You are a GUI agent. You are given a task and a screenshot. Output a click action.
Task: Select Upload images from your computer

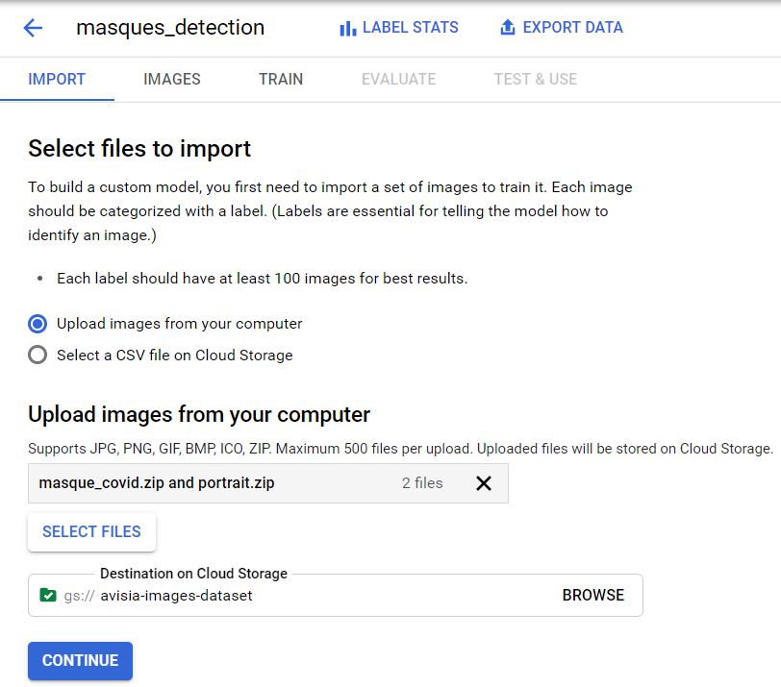tap(38, 324)
